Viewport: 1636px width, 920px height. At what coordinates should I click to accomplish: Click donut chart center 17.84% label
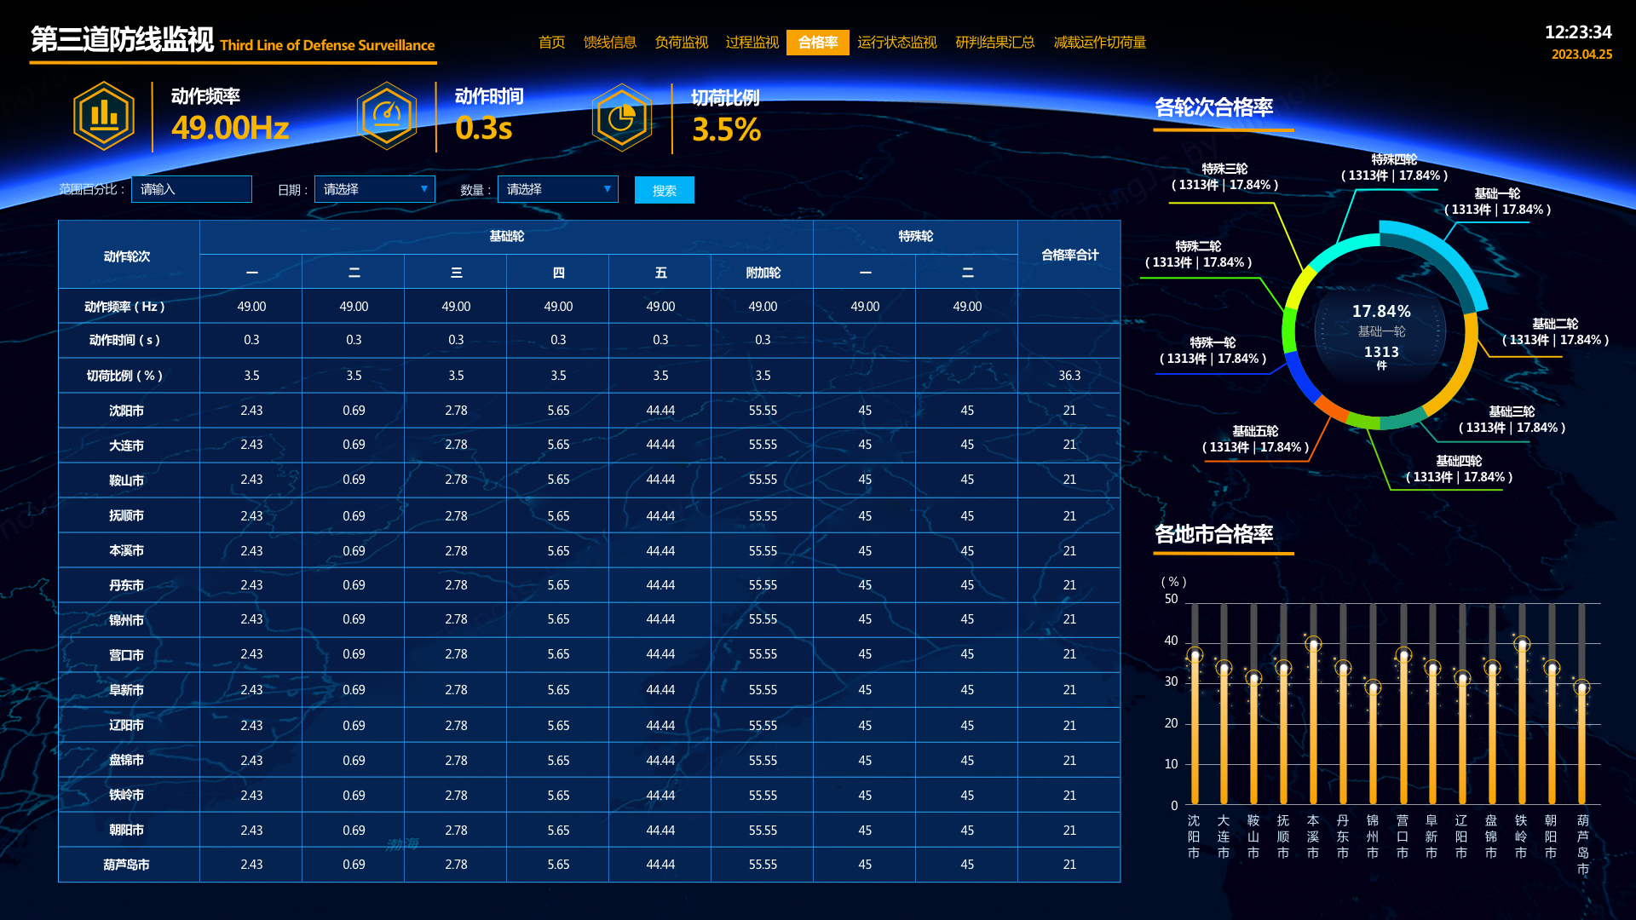tap(1381, 312)
